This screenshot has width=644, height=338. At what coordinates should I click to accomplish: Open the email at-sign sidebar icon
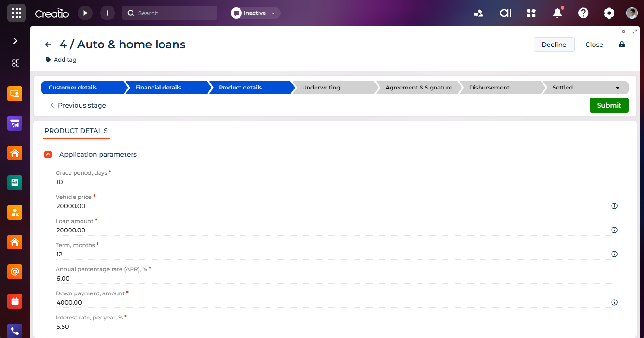tap(15, 272)
